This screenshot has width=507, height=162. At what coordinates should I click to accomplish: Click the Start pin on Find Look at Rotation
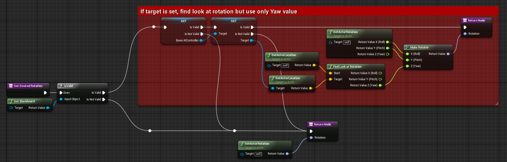tap(330, 73)
